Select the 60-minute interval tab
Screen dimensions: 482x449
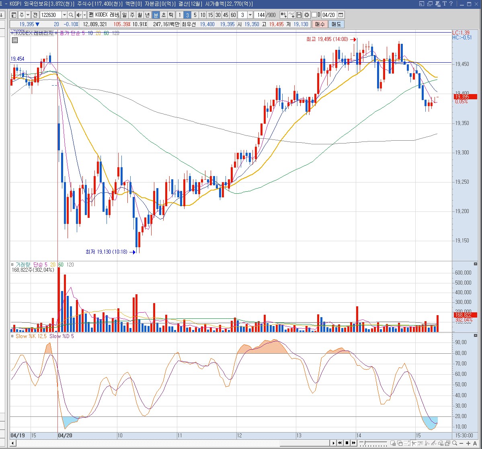pos(233,15)
